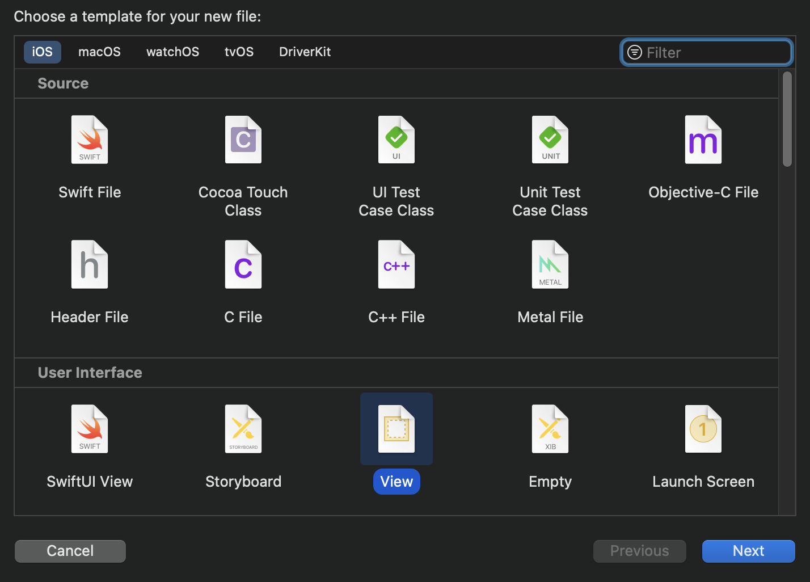Click the "Unit Test Case Class" label
810x582 pixels.
click(x=550, y=201)
